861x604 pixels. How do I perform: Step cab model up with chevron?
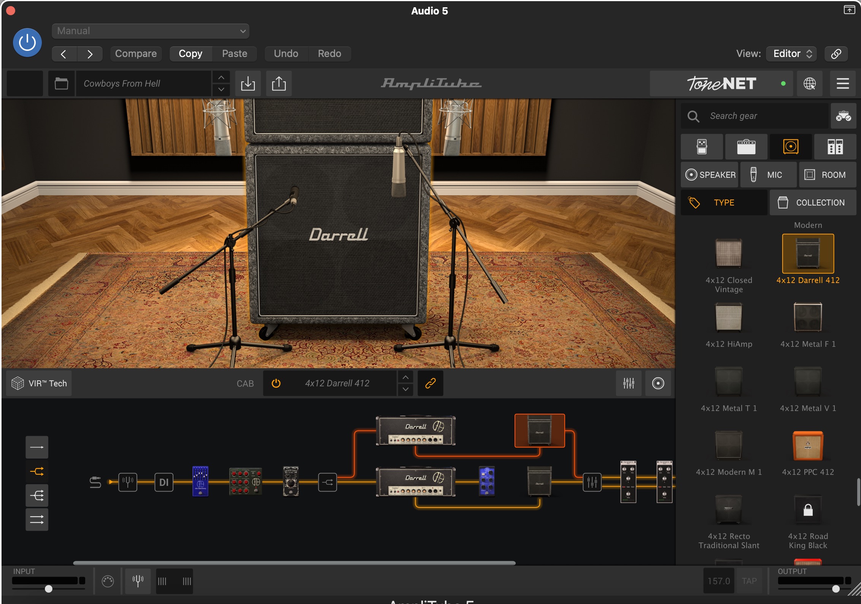tap(405, 377)
